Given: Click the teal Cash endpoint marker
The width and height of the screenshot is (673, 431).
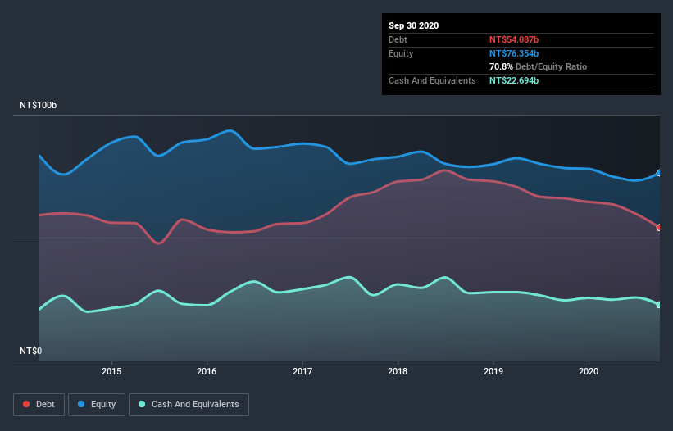Looking at the screenshot, I should [659, 305].
